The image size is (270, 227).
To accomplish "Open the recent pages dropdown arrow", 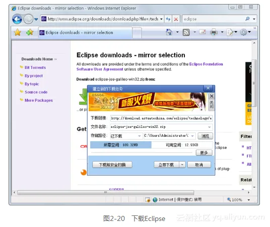I will pyautogui.click(x=36, y=19).
